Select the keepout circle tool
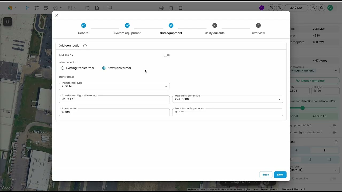This screenshot has width=342, height=192. (56, 8)
